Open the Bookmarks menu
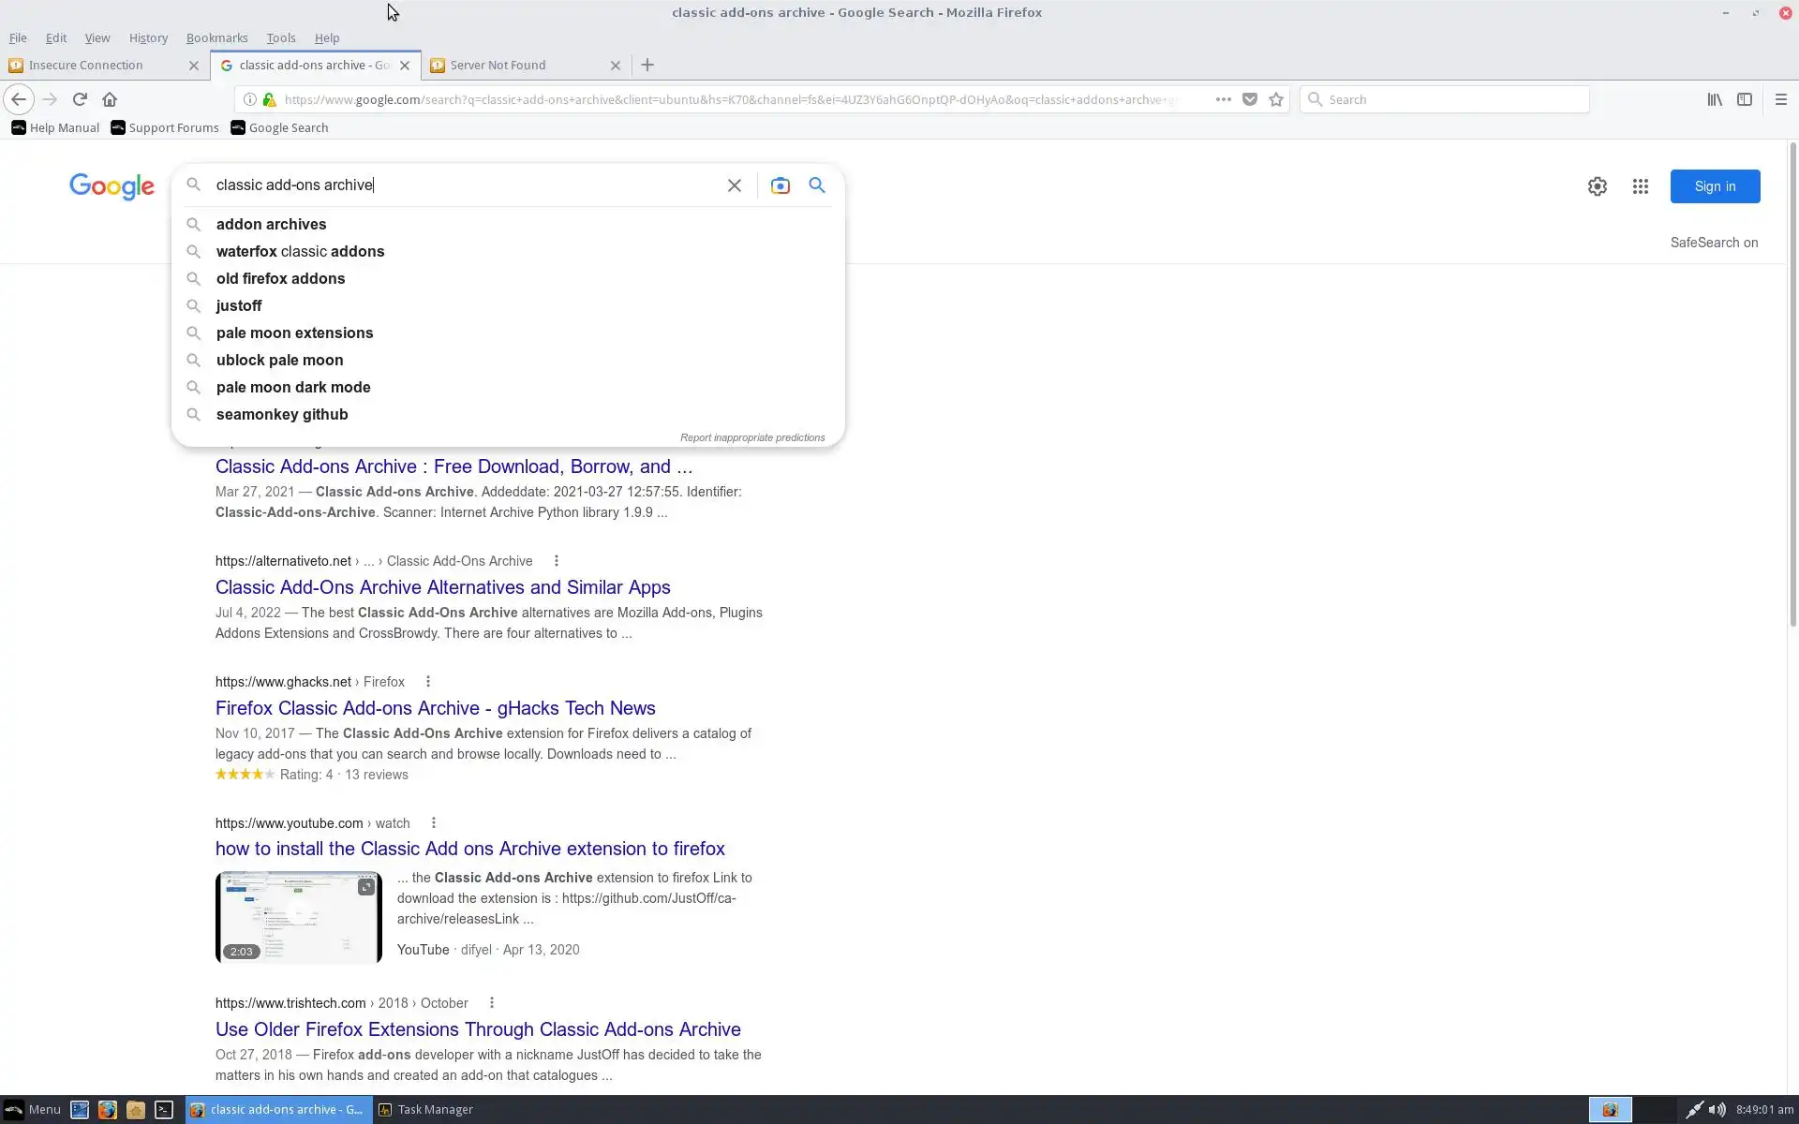Viewport: 1799px width, 1124px height. (216, 37)
